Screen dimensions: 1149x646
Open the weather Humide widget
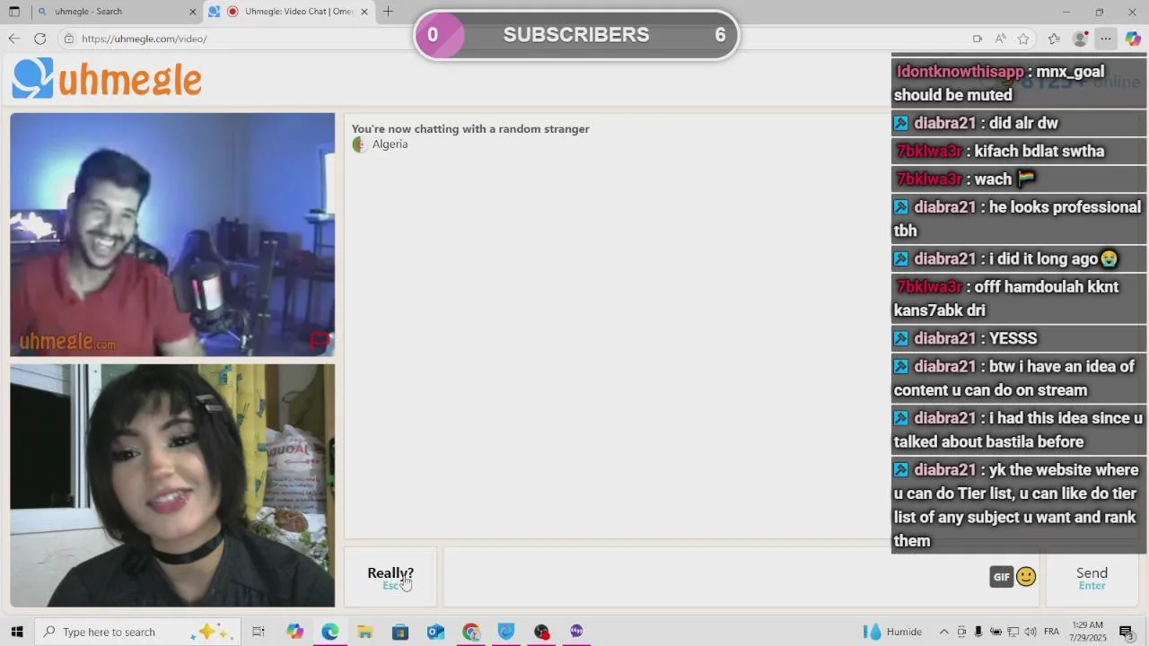[x=892, y=632]
